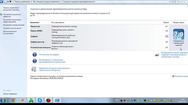The width and height of the screenshot is (188, 105).
Task: Open the orange app pinned after Chrome
Action: click(22, 100)
